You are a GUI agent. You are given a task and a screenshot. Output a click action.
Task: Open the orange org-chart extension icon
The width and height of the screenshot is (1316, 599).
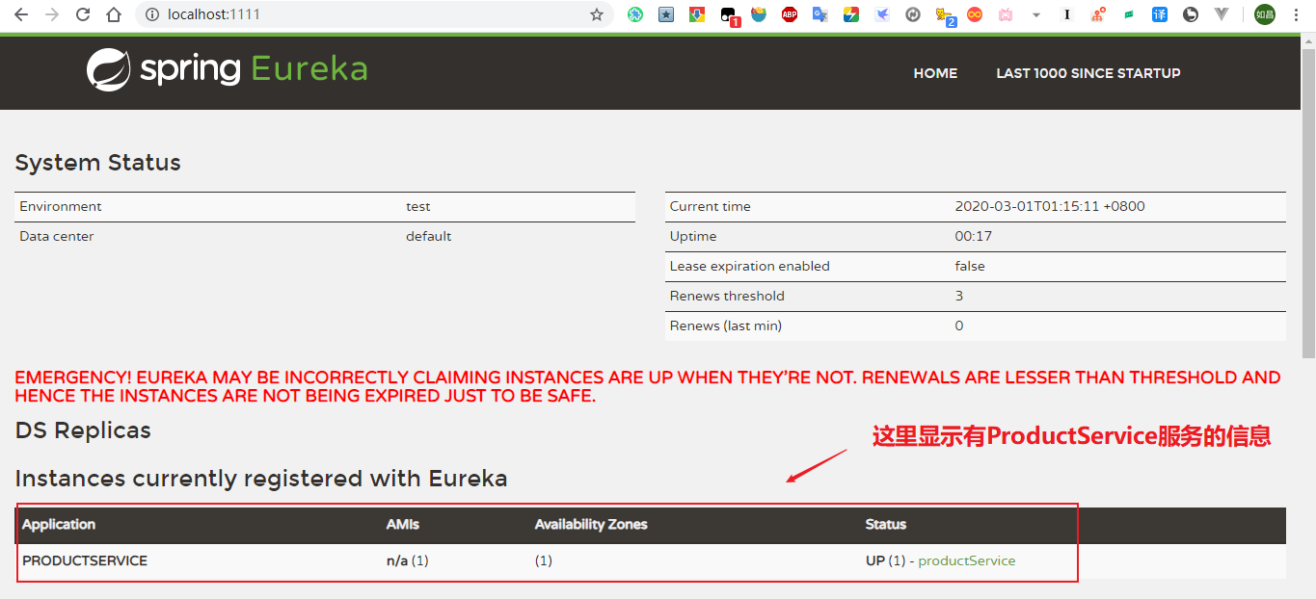click(1098, 14)
